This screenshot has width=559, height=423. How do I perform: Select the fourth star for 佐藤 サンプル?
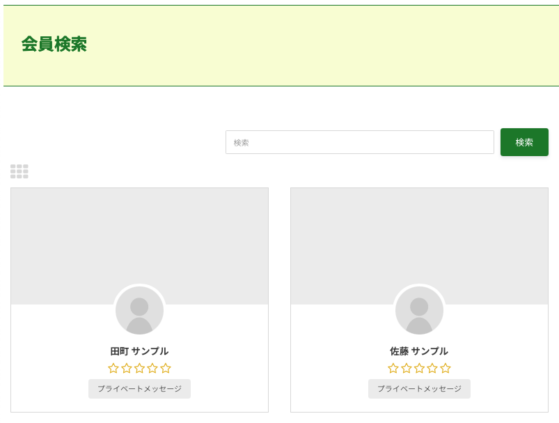coord(432,368)
